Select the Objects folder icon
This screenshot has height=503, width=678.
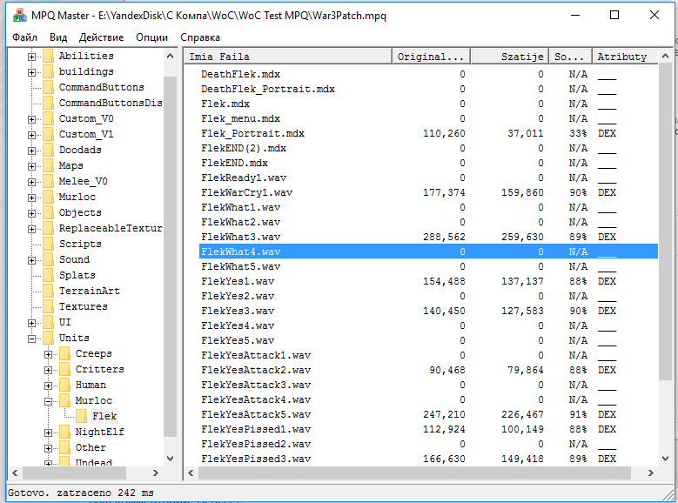(49, 212)
